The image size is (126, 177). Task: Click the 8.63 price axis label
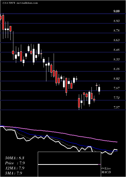tap(116, 40)
